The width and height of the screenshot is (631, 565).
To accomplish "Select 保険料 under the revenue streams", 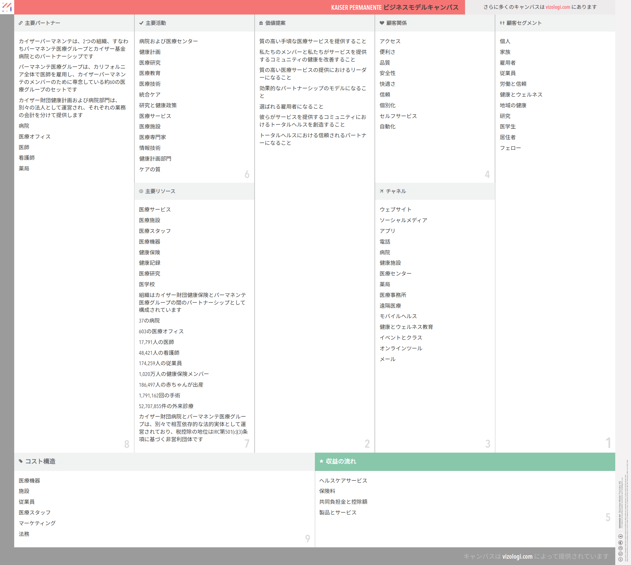I will click(x=327, y=491).
